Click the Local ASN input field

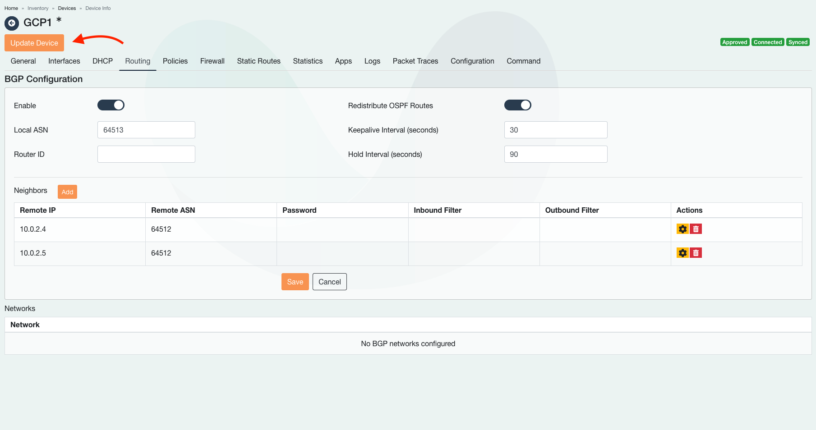pyautogui.click(x=146, y=130)
